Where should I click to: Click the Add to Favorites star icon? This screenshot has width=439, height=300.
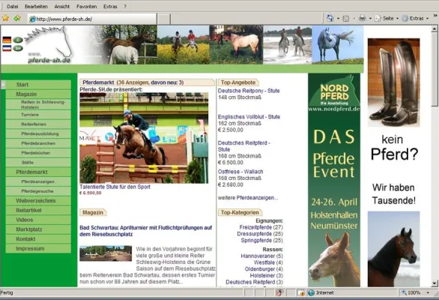17,19
